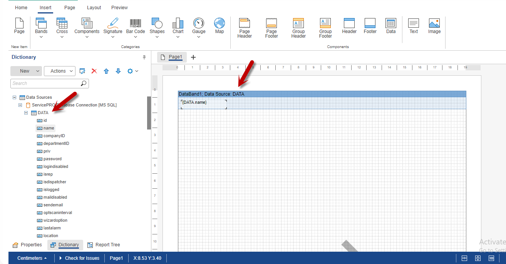
Task: Click the dictionary Search field
Action: point(45,83)
